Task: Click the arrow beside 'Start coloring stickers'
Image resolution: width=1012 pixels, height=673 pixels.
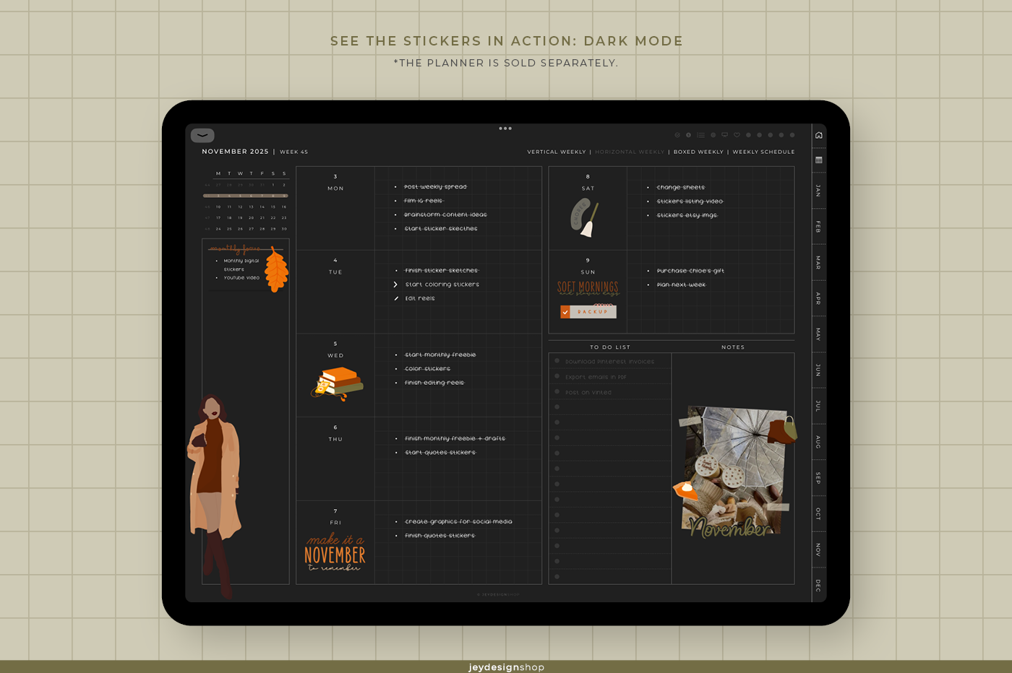Action: [395, 285]
